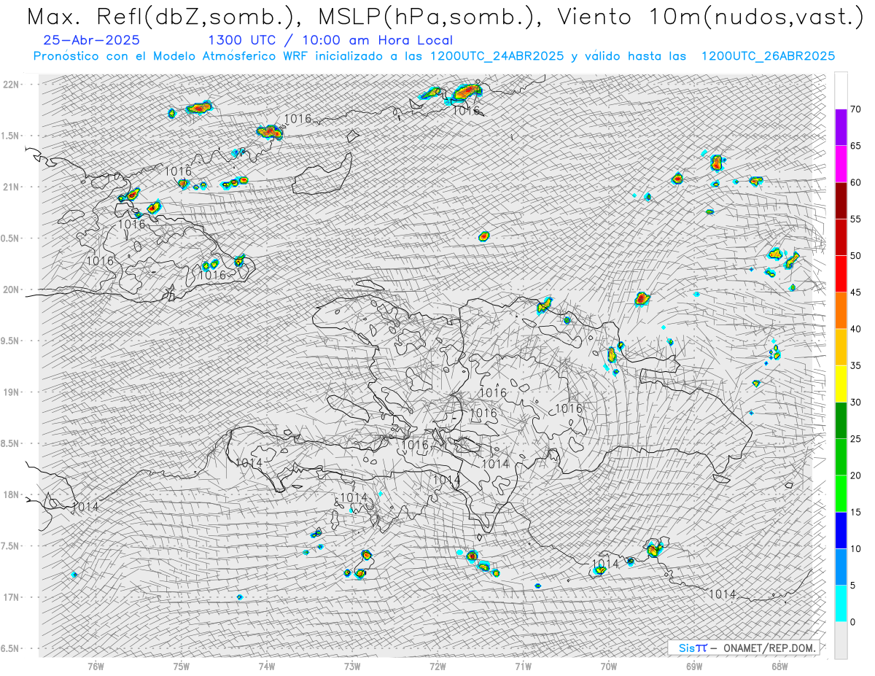
Task: Select the bright red 45–50 dBZ band
Action: [841, 274]
